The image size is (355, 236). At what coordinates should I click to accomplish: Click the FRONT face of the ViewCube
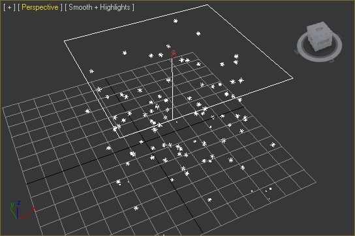[323, 42]
